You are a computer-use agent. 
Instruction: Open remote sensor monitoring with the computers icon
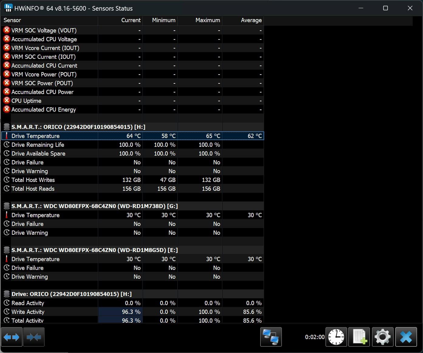pos(271,337)
